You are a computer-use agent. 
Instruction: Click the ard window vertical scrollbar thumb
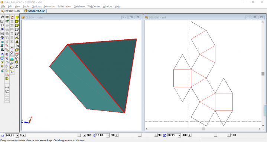tap(263, 74)
